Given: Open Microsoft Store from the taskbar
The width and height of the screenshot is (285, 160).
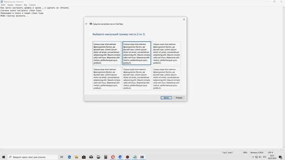Looking at the screenshot, I should 84,157.
